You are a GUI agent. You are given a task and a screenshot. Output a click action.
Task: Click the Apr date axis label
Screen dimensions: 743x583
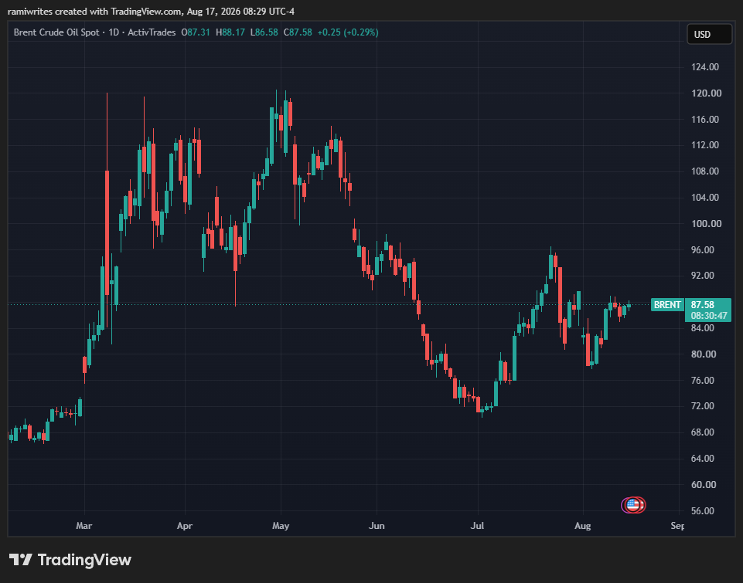(185, 526)
